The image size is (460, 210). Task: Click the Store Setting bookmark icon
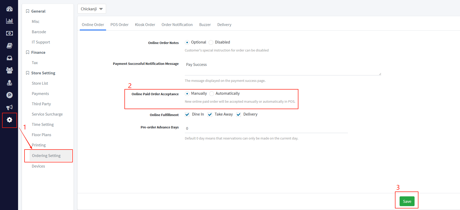pyautogui.click(x=28, y=73)
